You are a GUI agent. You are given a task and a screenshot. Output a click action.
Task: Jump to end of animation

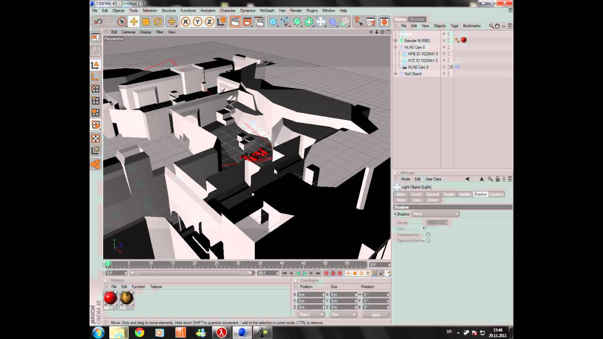tap(318, 273)
